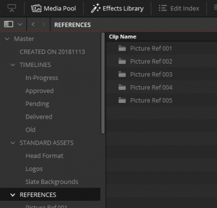Click the bin list vertical scrollbar
Image resolution: width=217 pixels, height=208 pixels.
[x=103, y=83]
